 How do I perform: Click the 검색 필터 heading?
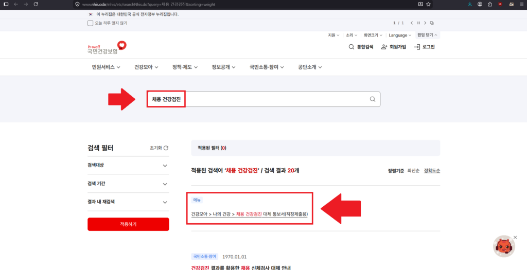(100, 148)
